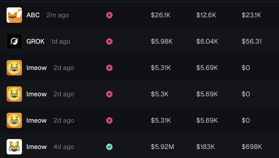Select the $56.31 value for GROK
The width and height of the screenshot is (279, 158).
[x=252, y=41]
